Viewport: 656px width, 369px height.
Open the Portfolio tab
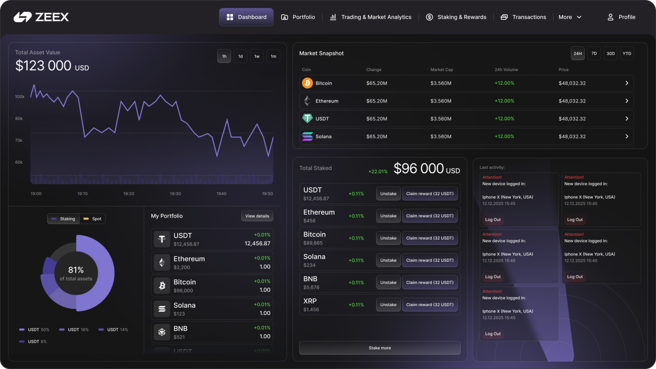tap(298, 17)
